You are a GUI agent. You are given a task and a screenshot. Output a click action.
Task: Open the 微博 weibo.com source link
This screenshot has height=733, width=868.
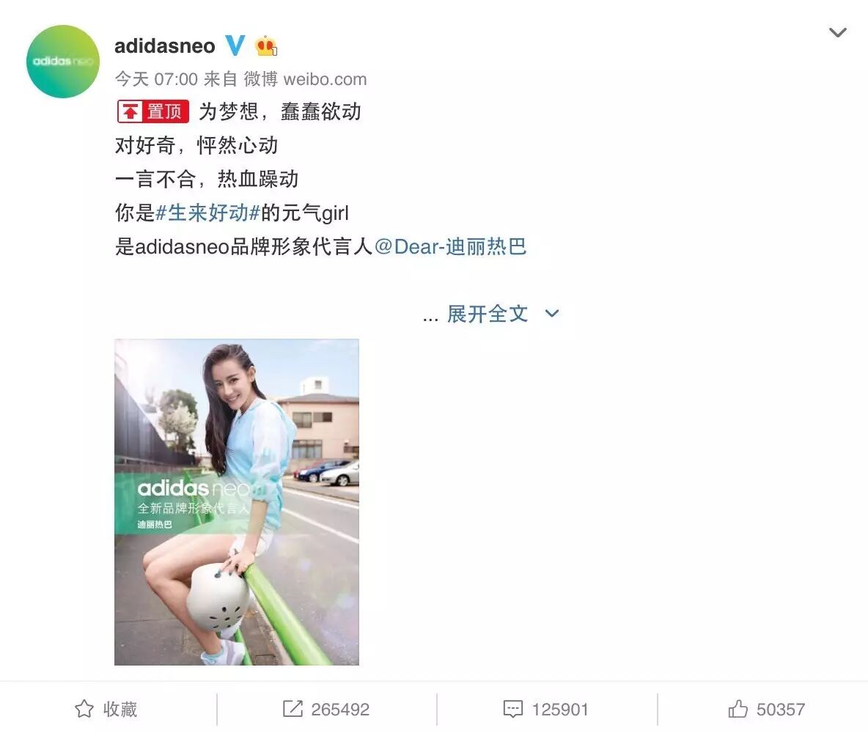click(305, 79)
